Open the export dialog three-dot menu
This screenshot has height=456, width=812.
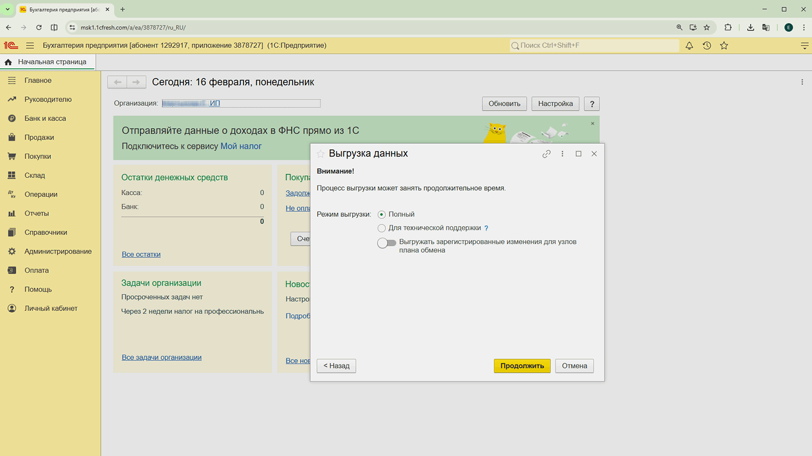pyautogui.click(x=562, y=154)
